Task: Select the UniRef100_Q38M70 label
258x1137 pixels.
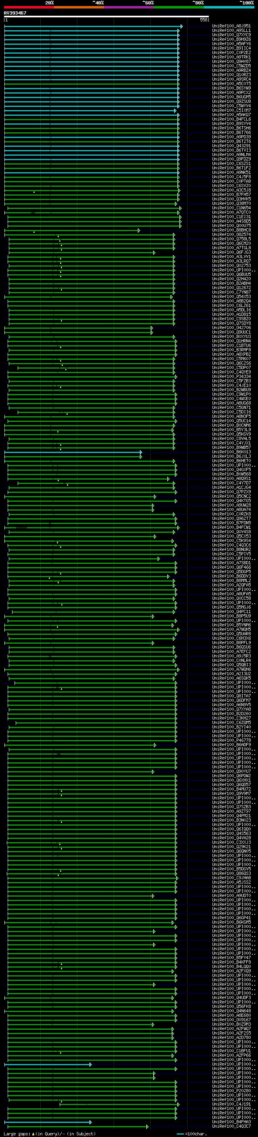Action: 231,204
